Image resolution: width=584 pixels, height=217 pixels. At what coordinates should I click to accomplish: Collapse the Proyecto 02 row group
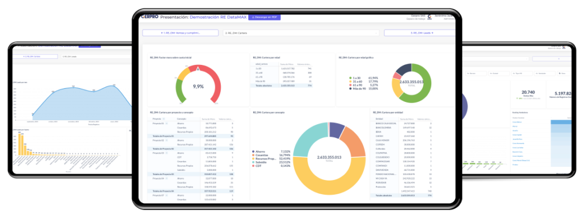(x=166, y=140)
